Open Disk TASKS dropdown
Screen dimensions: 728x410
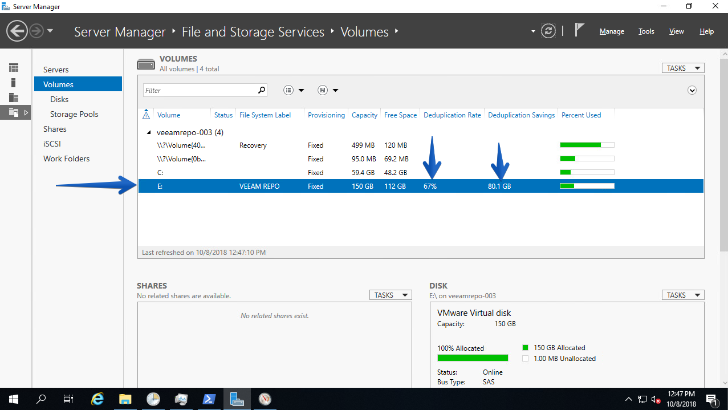tap(683, 295)
